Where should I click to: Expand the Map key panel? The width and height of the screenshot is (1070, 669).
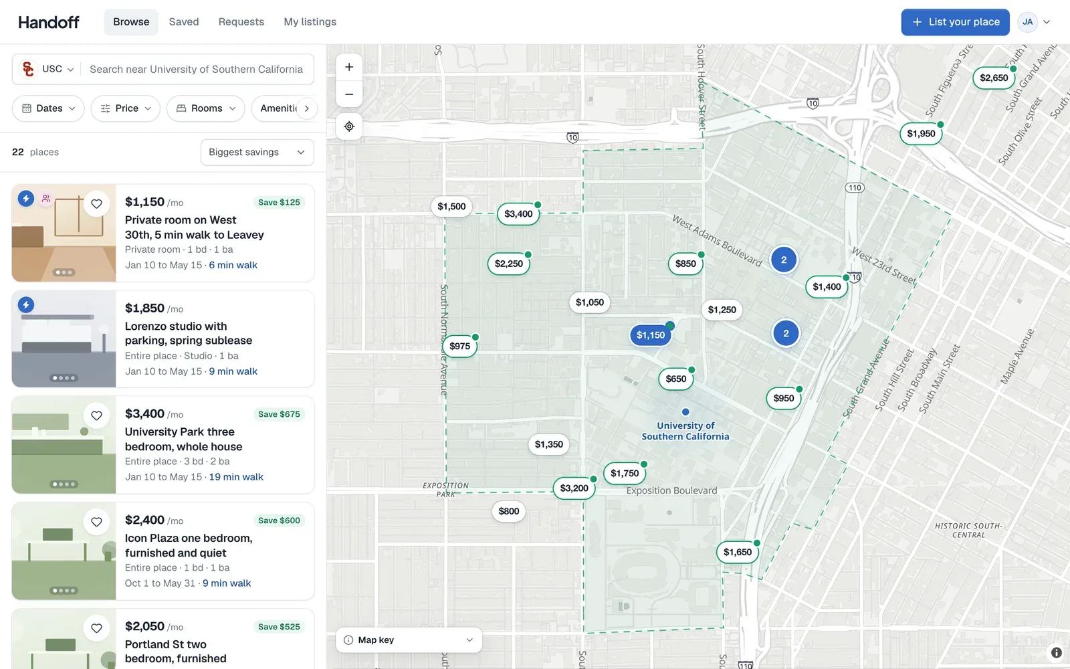[x=409, y=640]
